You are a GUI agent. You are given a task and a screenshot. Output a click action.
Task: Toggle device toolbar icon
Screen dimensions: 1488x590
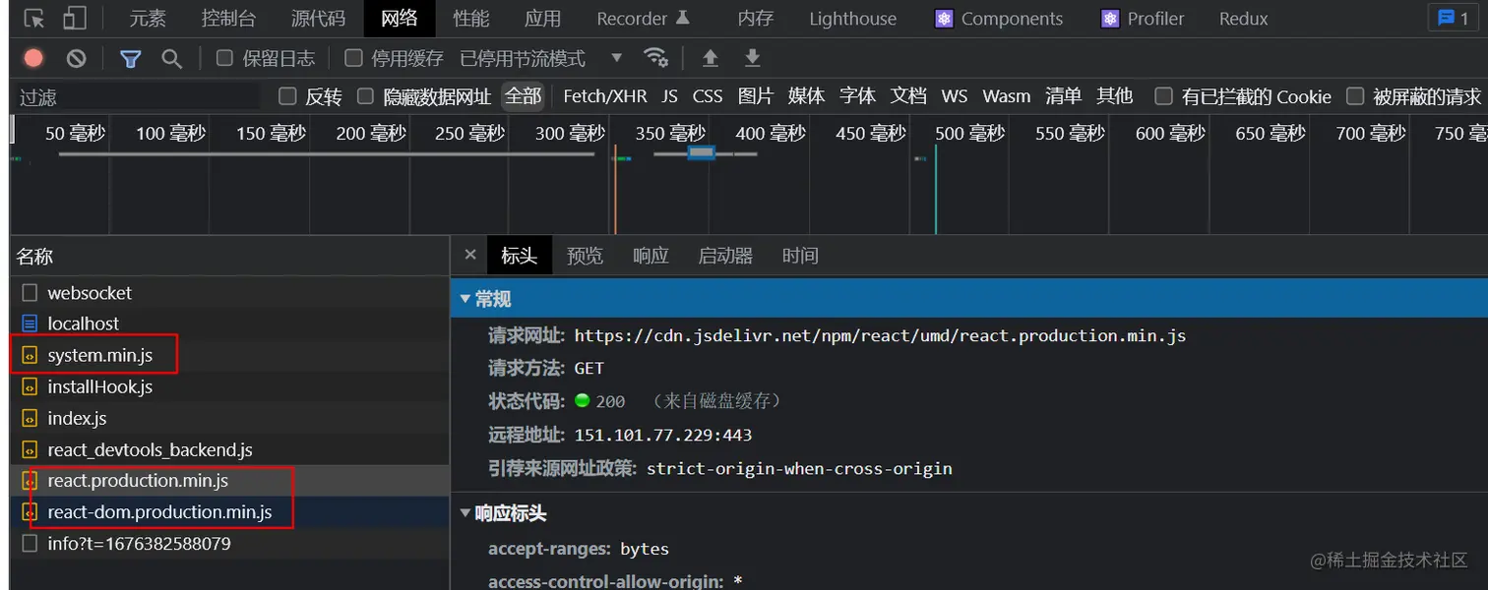(75, 19)
